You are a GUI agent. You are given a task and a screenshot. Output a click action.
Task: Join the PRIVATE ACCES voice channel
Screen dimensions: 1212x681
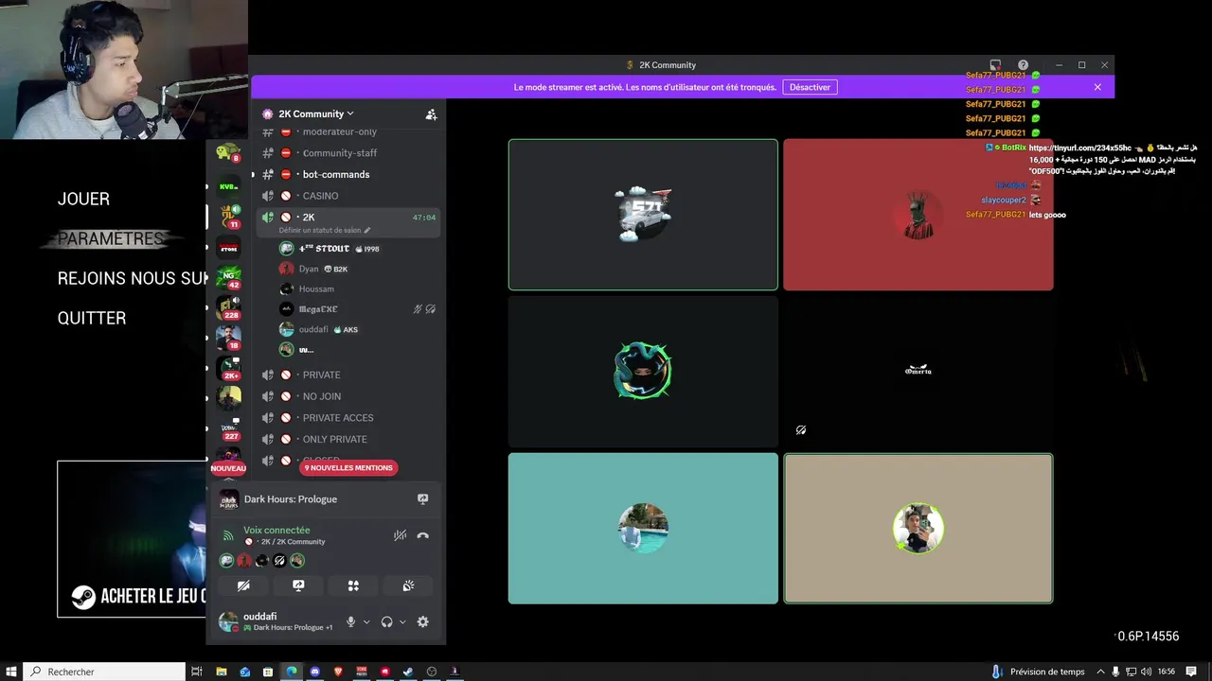click(338, 417)
